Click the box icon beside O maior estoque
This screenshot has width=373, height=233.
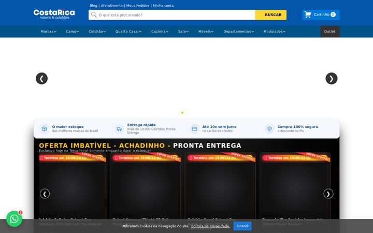[44, 129]
